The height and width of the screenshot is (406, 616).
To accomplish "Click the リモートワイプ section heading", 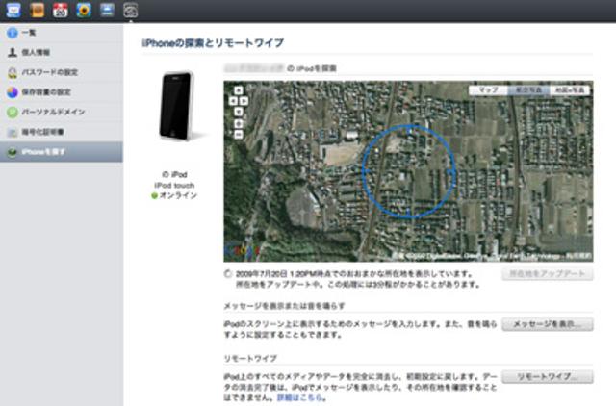I will [x=250, y=359].
